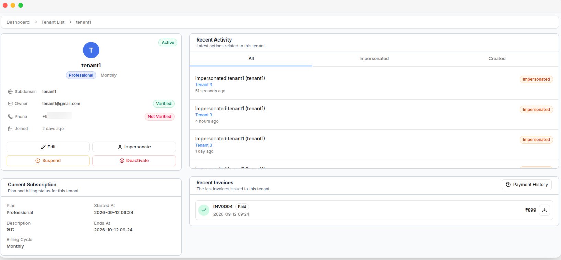Click the Ends At value 2026-10-12 09:24
Viewport: 561px width, 260px height.
(113, 230)
